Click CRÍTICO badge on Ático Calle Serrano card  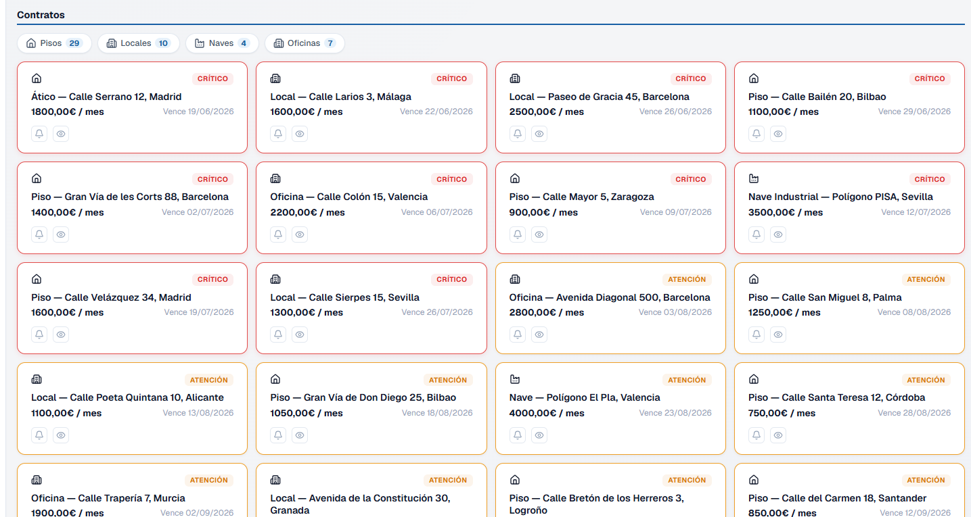pyautogui.click(x=213, y=79)
